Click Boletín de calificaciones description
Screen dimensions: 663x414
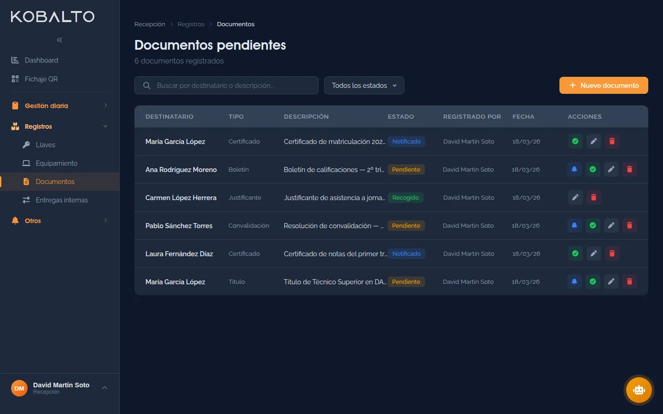click(x=334, y=170)
